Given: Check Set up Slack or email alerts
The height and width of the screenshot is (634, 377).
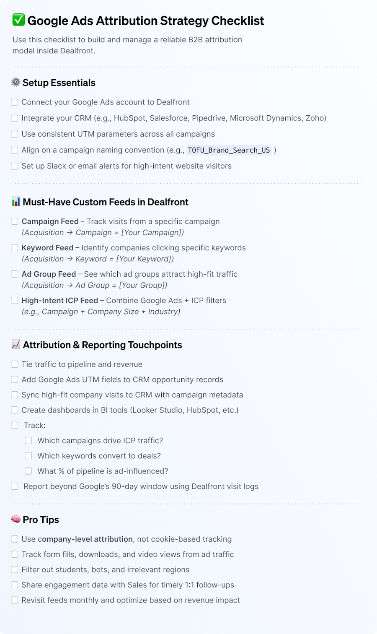Looking at the screenshot, I should [14, 166].
